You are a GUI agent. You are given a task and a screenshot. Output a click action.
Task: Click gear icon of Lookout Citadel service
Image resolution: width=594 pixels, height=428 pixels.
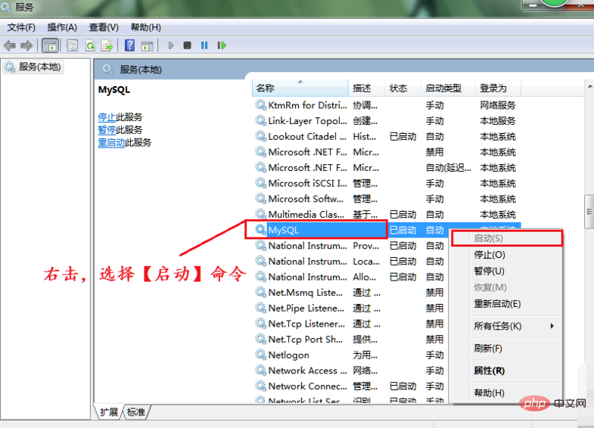click(x=260, y=136)
